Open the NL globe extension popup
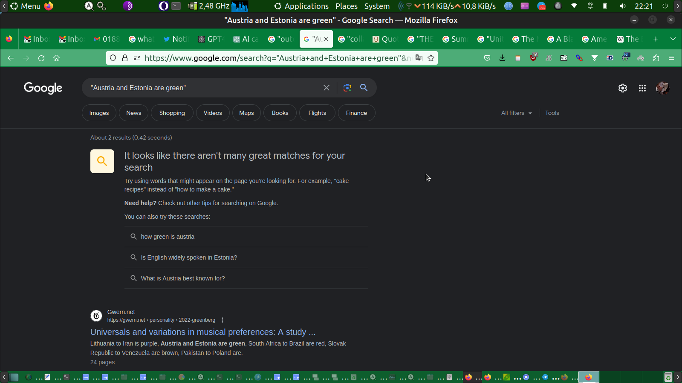Image resolution: width=682 pixels, height=383 pixels. 625,57
